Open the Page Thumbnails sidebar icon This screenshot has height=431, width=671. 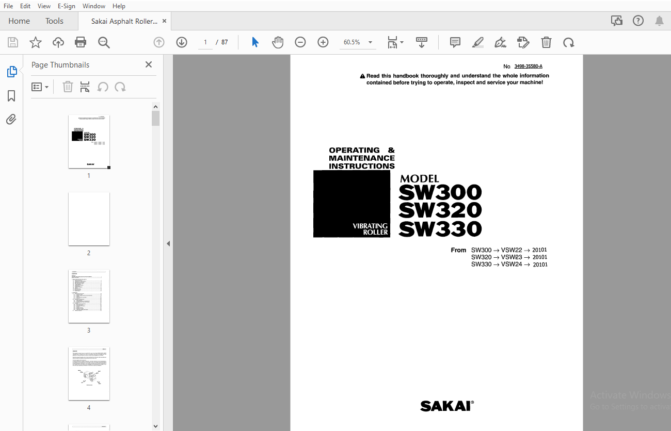tap(11, 72)
